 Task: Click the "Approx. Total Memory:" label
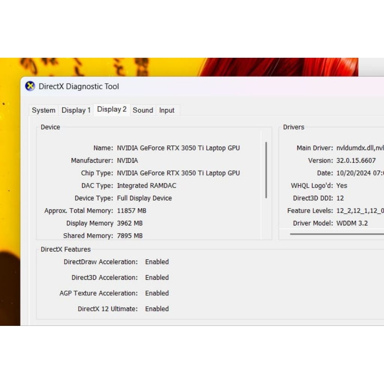[79, 211]
